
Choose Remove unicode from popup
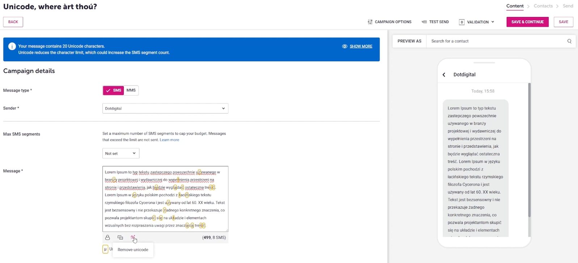pos(133,250)
